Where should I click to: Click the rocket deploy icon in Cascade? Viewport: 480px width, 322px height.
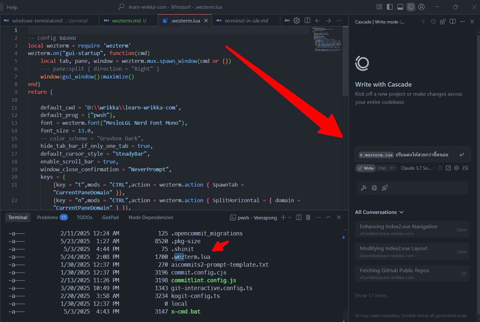tap(385, 188)
